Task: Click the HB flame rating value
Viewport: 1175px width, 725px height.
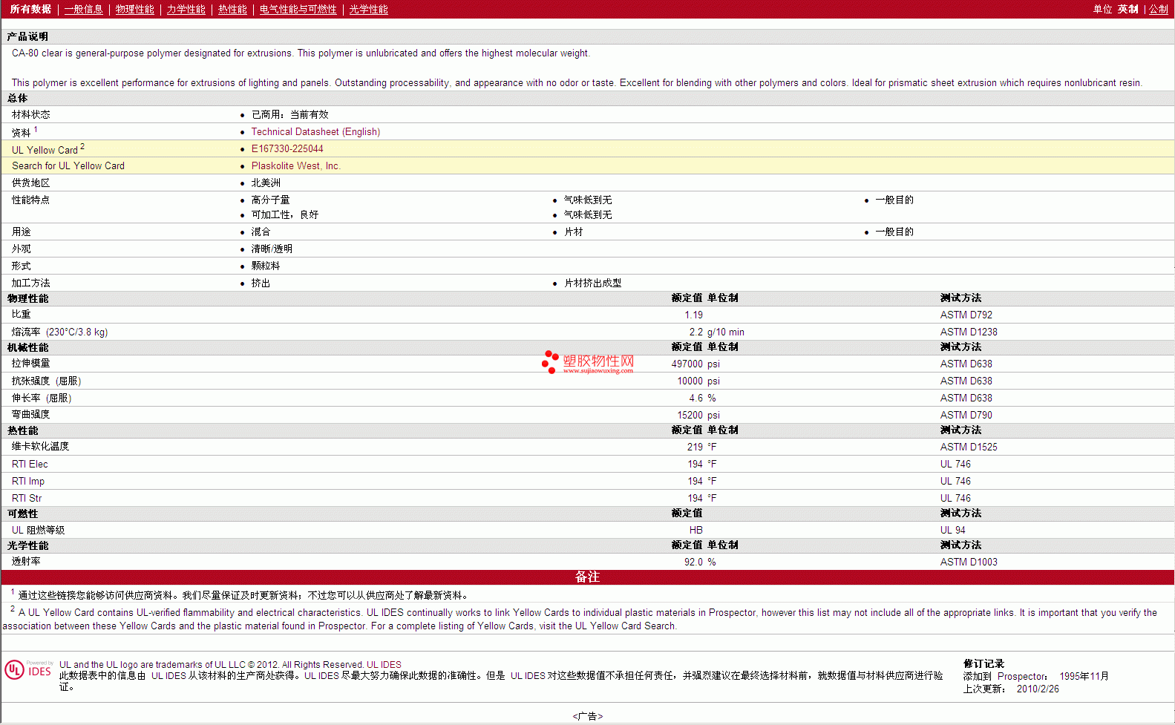Action: (695, 530)
